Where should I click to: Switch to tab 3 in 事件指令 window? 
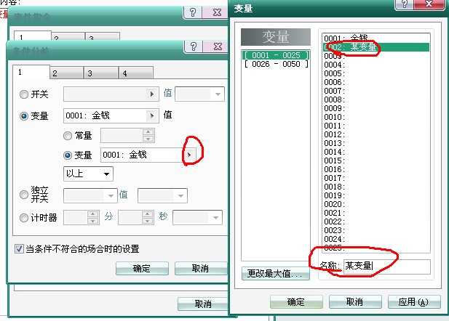(x=102, y=36)
